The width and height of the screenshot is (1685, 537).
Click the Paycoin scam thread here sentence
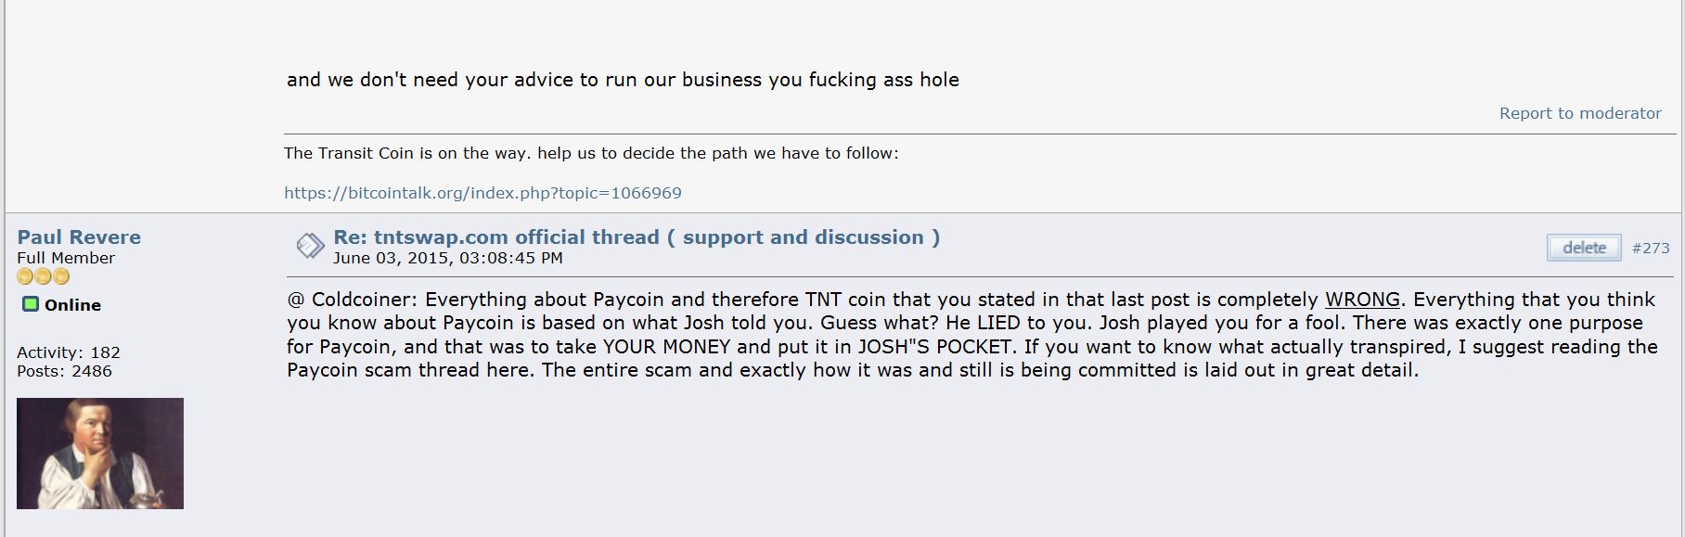point(411,370)
